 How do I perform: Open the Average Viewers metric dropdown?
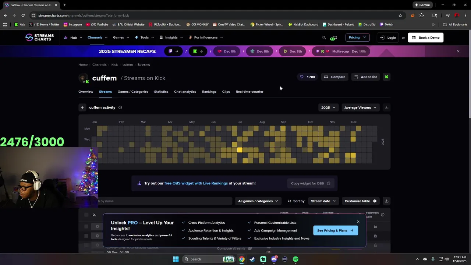[360, 107]
